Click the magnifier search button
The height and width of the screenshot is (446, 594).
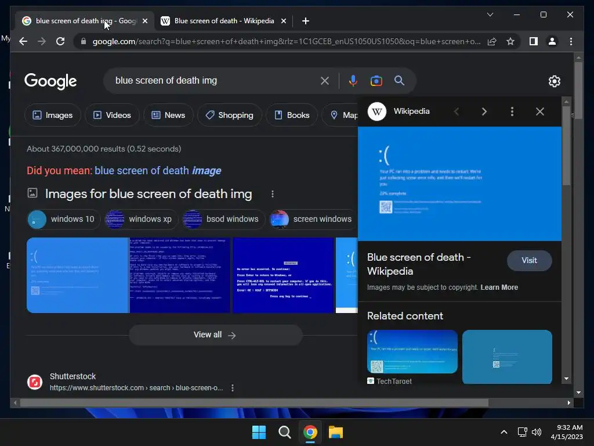click(x=399, y=80)
